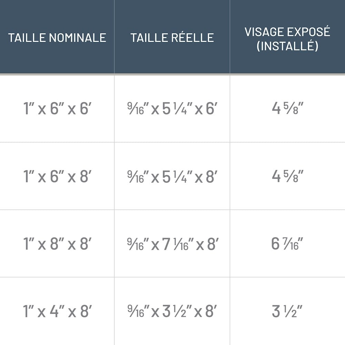Click exposed face 4 5/8" for 1x6x6 row
The image size is (345, 345).
pos(287,109)
